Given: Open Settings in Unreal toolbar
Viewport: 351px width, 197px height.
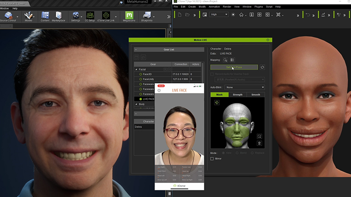Looking at the screenshot, I should point(76,17).
